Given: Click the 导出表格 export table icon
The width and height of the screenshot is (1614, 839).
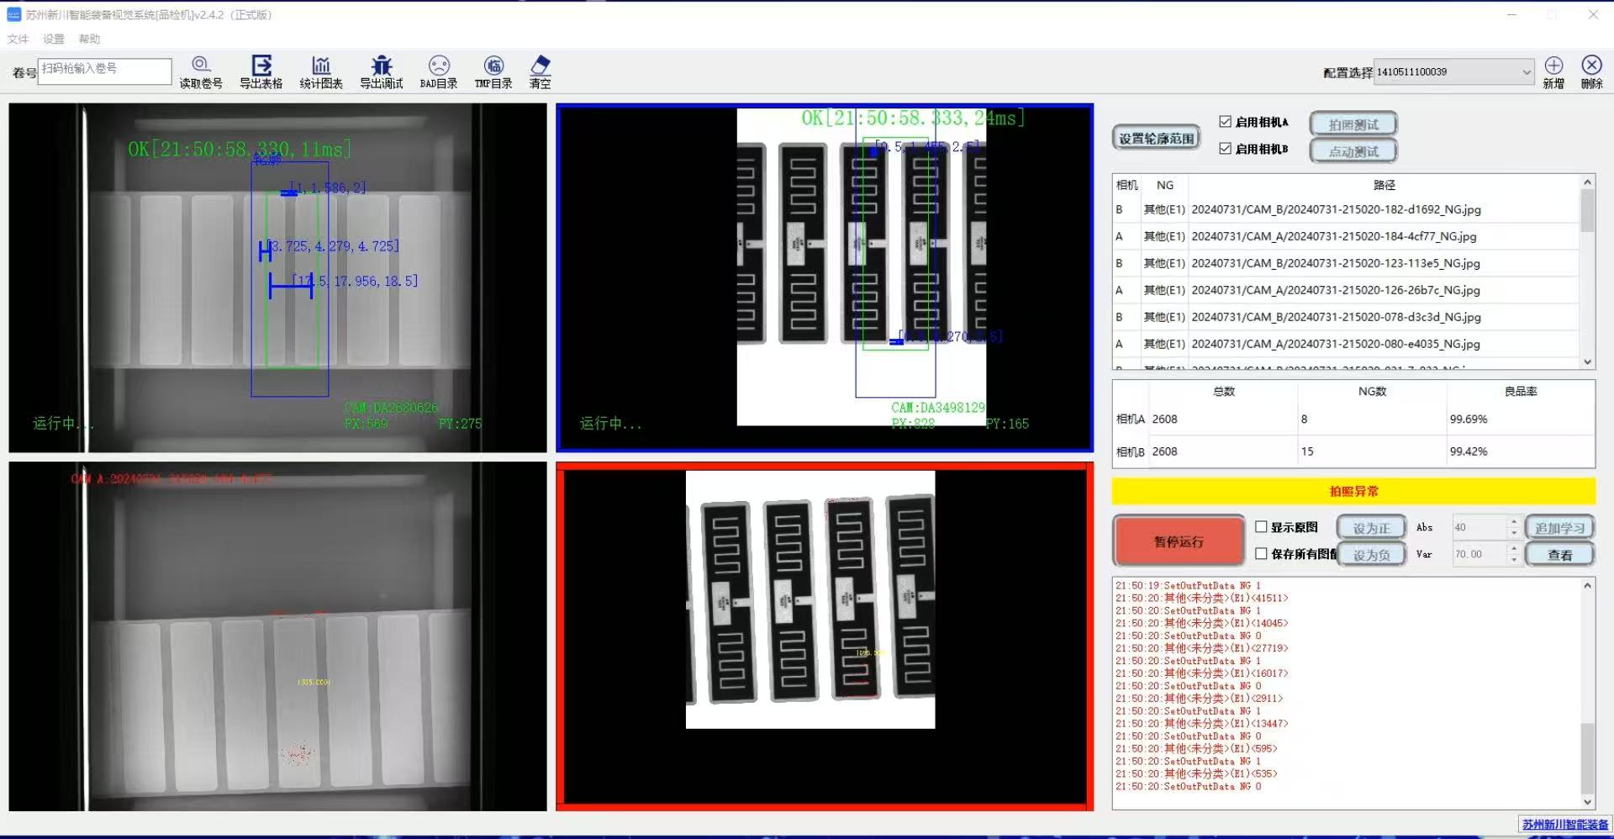Looking at the screenshot, I should pos(261,66).
